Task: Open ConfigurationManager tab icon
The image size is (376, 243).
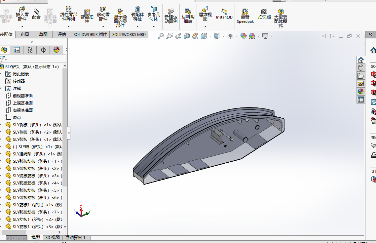Action: point(30,50)
